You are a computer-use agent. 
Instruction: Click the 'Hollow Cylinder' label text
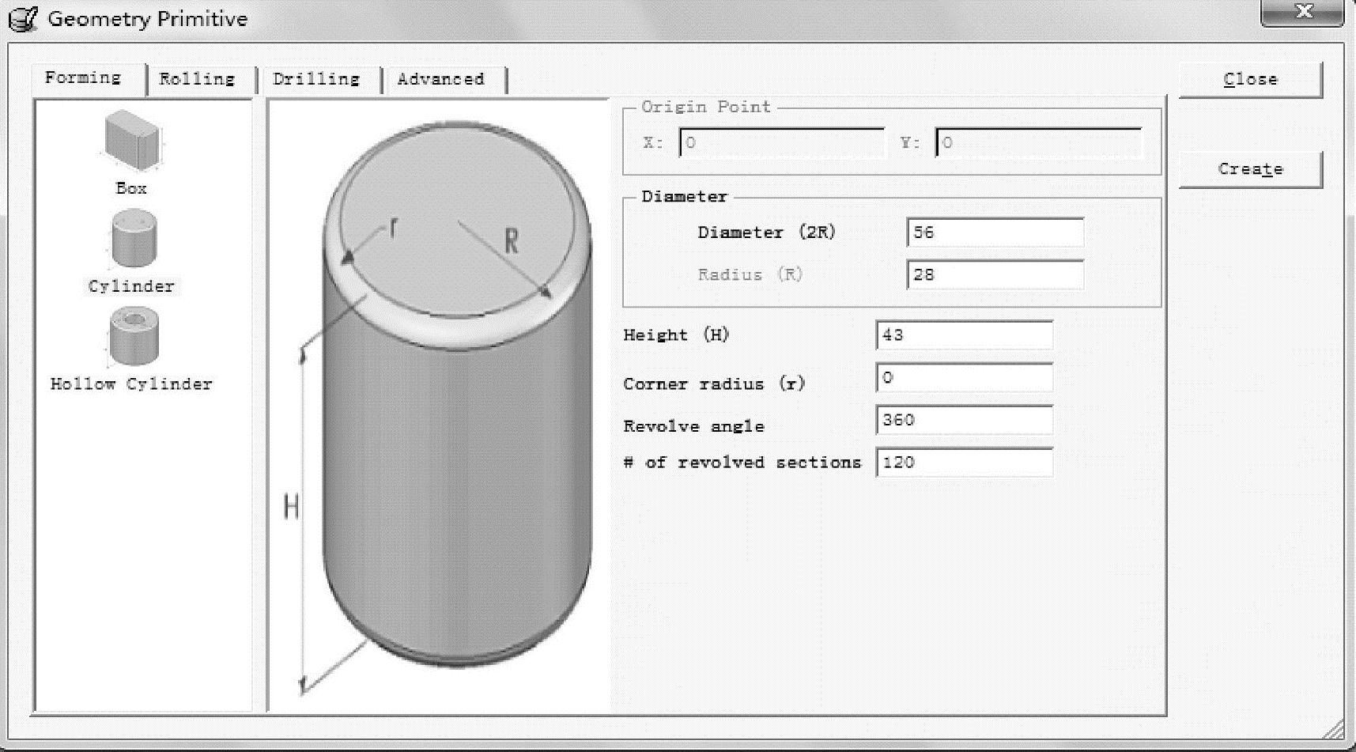pyautogui.click(x=131, y=384)
